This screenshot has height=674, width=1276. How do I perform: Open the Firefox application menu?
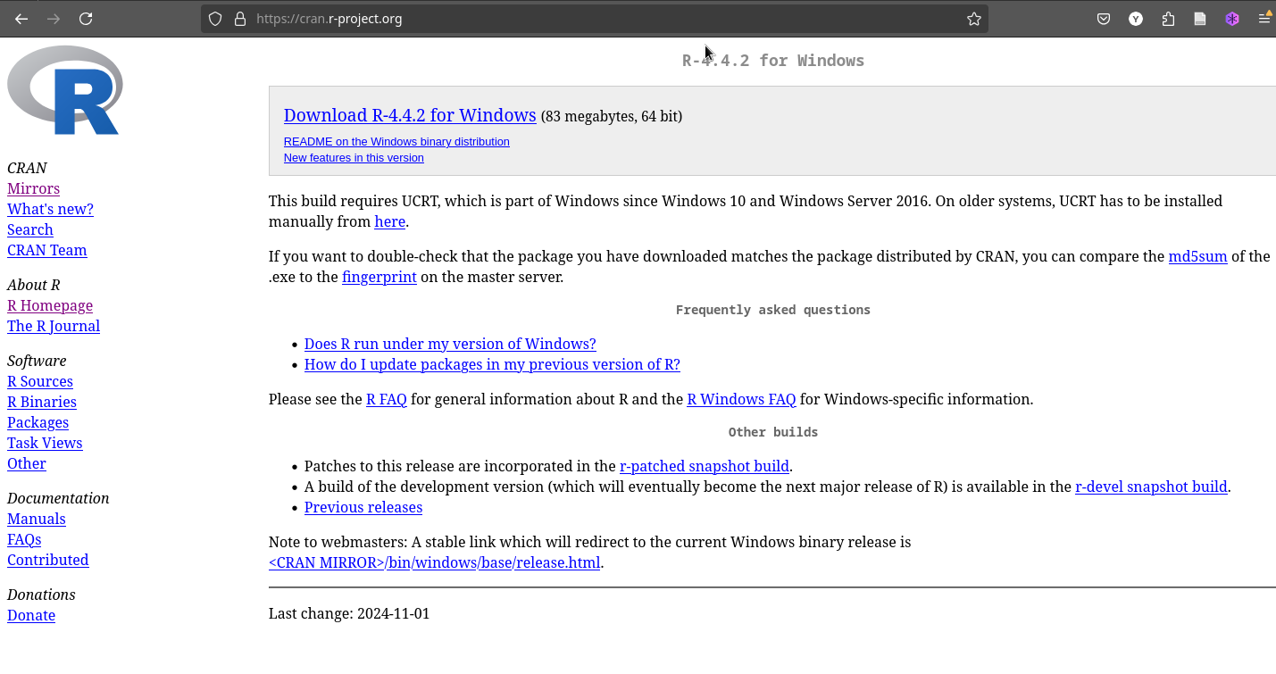pyautogui.click(x=1264, y=19)
